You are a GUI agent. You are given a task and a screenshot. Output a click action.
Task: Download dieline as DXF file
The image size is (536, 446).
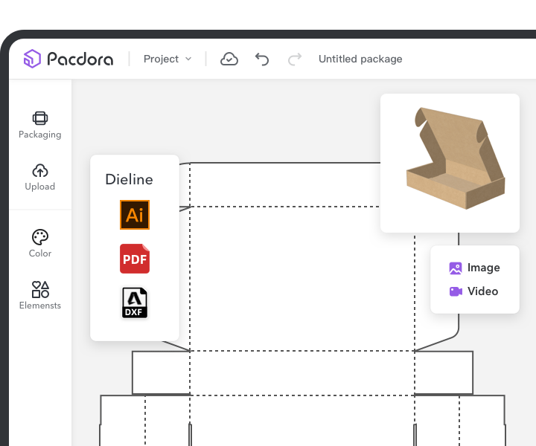[x=135, y=303]
